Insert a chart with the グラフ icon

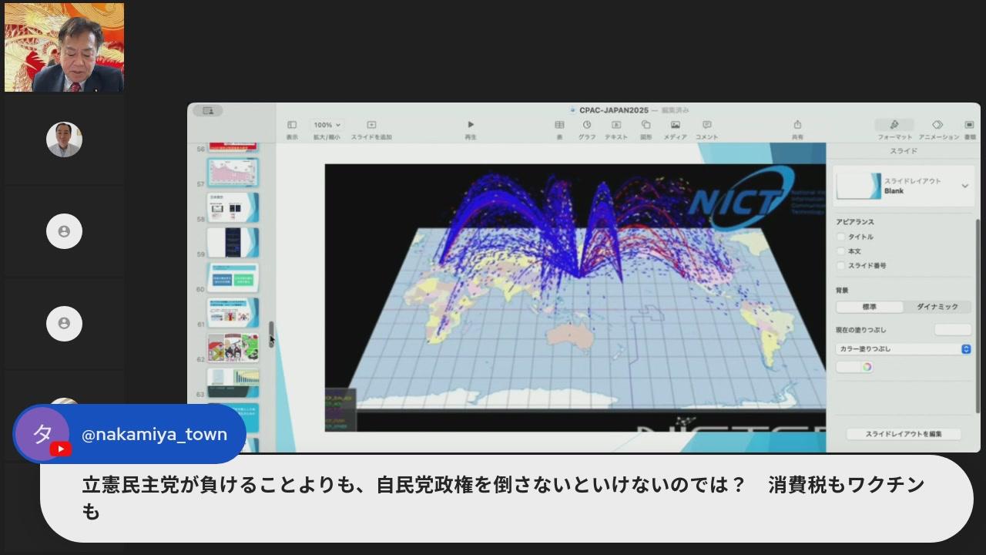pyautogui.click(x=587, y=125)
